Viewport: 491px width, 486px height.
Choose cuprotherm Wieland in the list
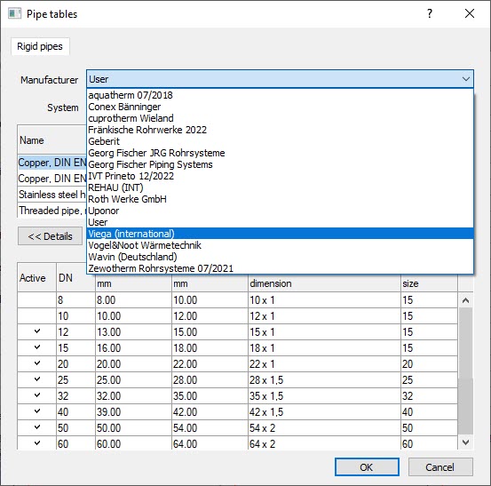(x=280, y=118)
